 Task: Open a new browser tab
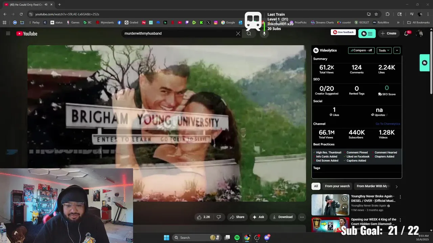(59, 4)
